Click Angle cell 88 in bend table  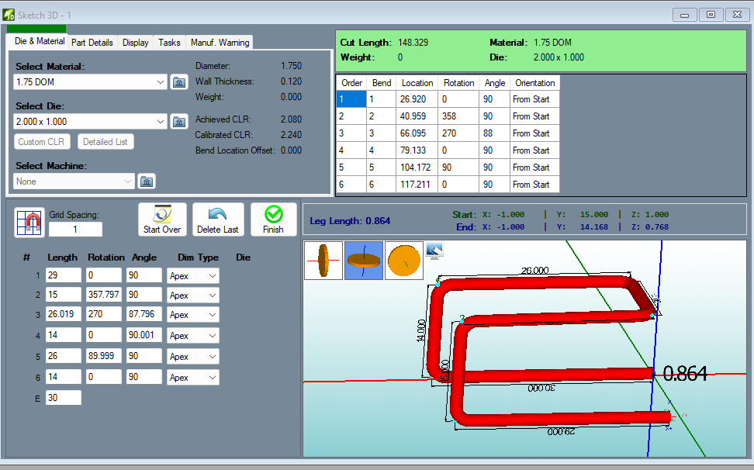(494, 133)
